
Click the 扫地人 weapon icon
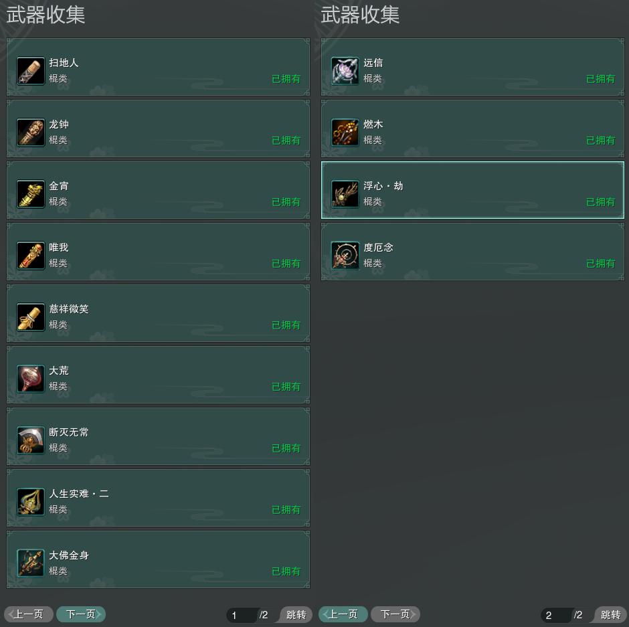click(31, 71)
